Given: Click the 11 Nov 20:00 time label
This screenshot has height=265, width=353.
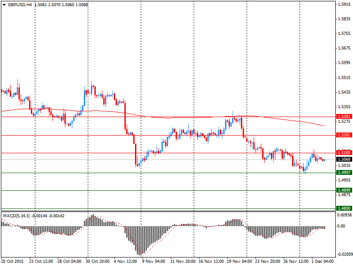Looking at the screenshot, I should (x=183, y=261).
